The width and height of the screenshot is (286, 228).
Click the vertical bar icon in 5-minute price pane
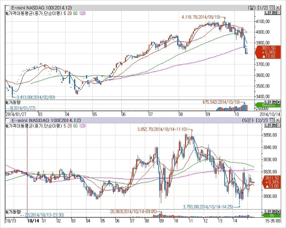[x=270, y=125]
